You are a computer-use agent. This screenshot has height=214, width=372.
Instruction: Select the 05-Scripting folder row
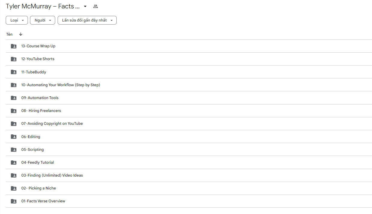coord(189,150)
